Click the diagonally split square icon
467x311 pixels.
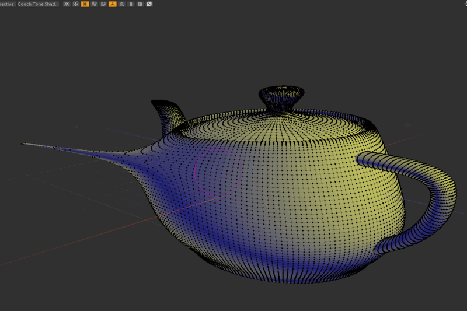pyautogui.click(x=149, y=4)
